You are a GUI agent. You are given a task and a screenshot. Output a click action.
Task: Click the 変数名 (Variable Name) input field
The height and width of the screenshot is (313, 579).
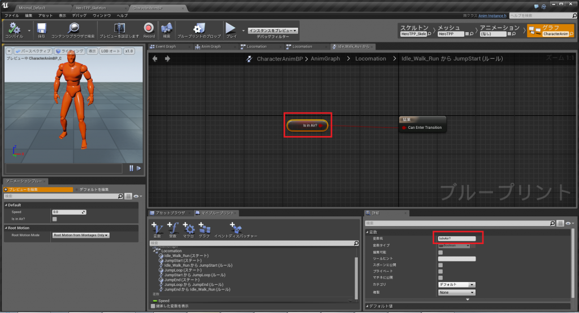pos(457,238)
